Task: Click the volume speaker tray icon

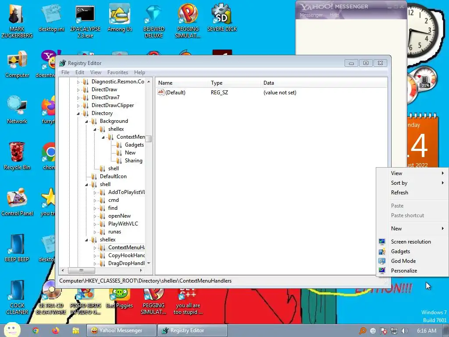Action: pos(404,331)
